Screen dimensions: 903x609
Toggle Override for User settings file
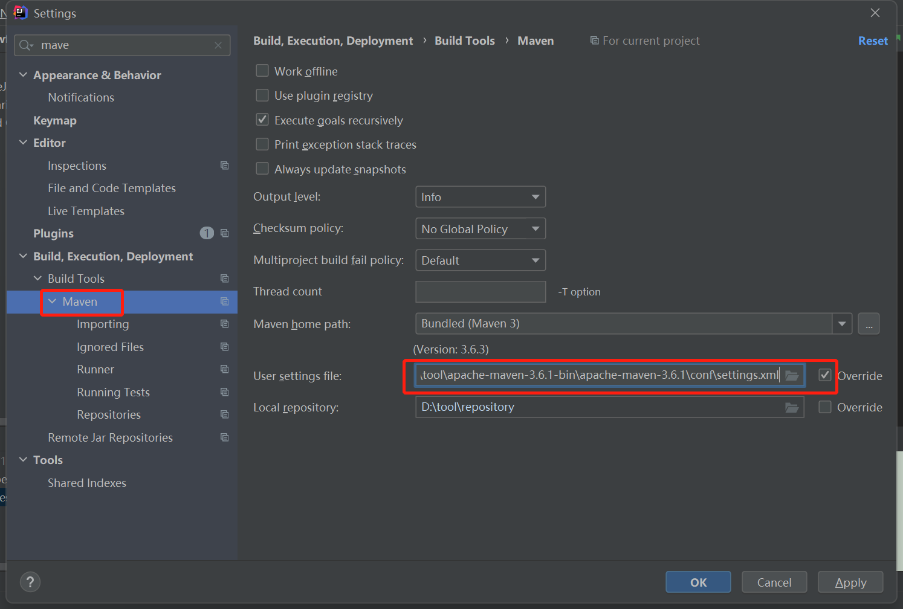pyautogui.click(x=825, y=375)
